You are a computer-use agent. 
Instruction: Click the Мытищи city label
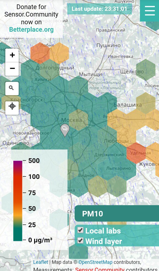tap(91, 74)
